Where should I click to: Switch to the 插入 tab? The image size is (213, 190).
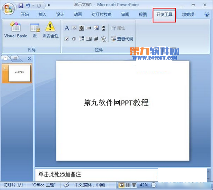tap(43, 15)
